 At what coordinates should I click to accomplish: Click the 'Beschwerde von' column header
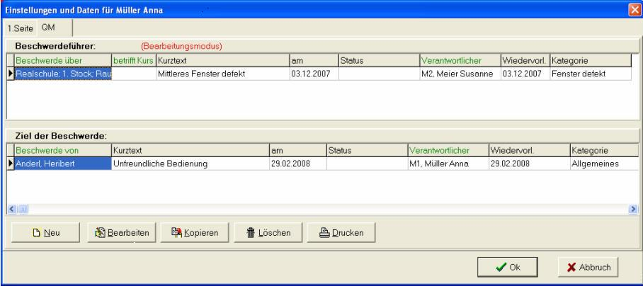(x=63, y=150)
